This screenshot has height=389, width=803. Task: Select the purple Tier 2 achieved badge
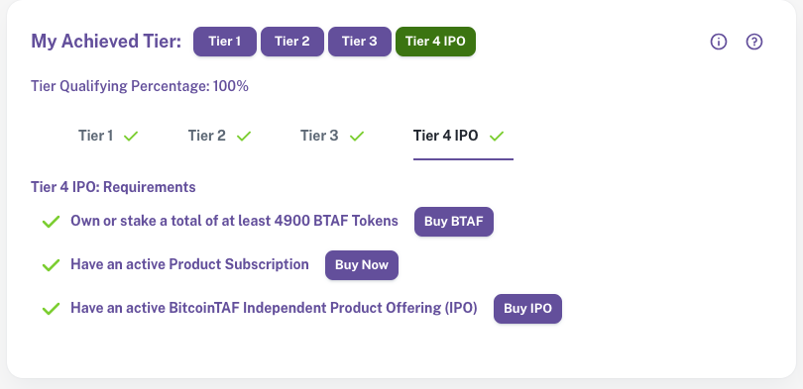(x=292, y=42)
